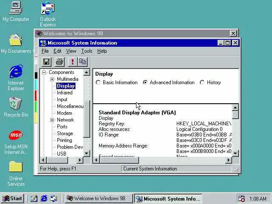Click tree pane scroll right arrow
Screen dimensions: 272x204
tap(80, 160)
